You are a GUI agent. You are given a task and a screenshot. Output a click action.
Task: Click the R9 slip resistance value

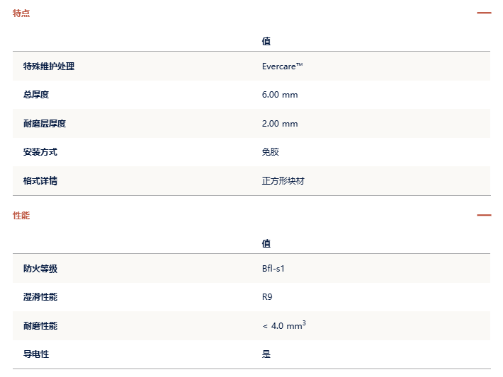tap(267, 297)
